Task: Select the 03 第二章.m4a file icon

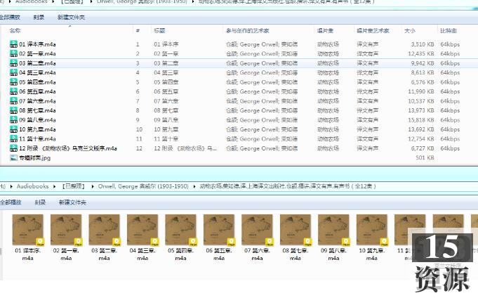Action: pos(13,63)
